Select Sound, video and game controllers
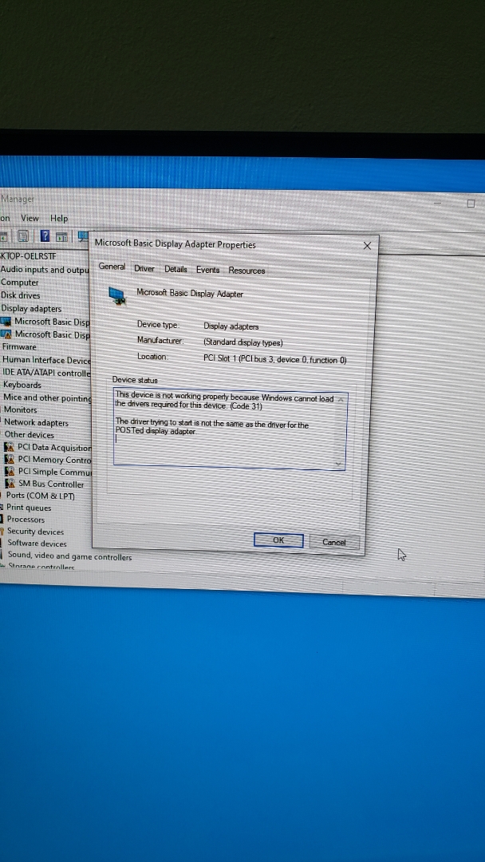 point(69,556)
